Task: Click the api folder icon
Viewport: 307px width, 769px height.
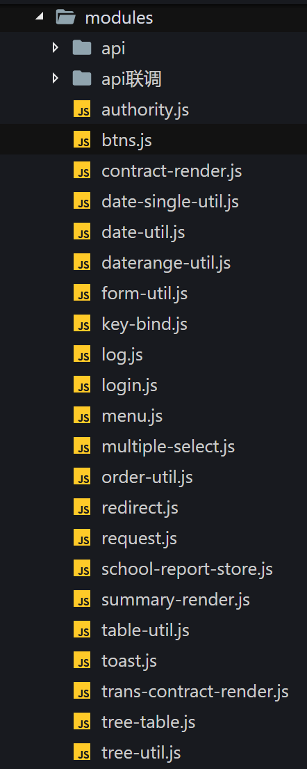Action: pos(82,47)
